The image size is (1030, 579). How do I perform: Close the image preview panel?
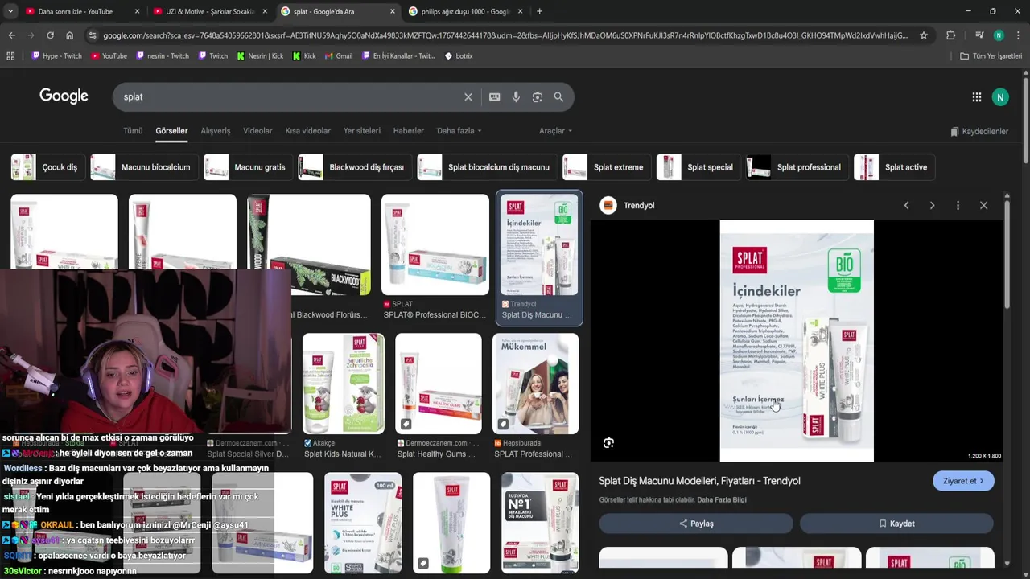(983, 205)
